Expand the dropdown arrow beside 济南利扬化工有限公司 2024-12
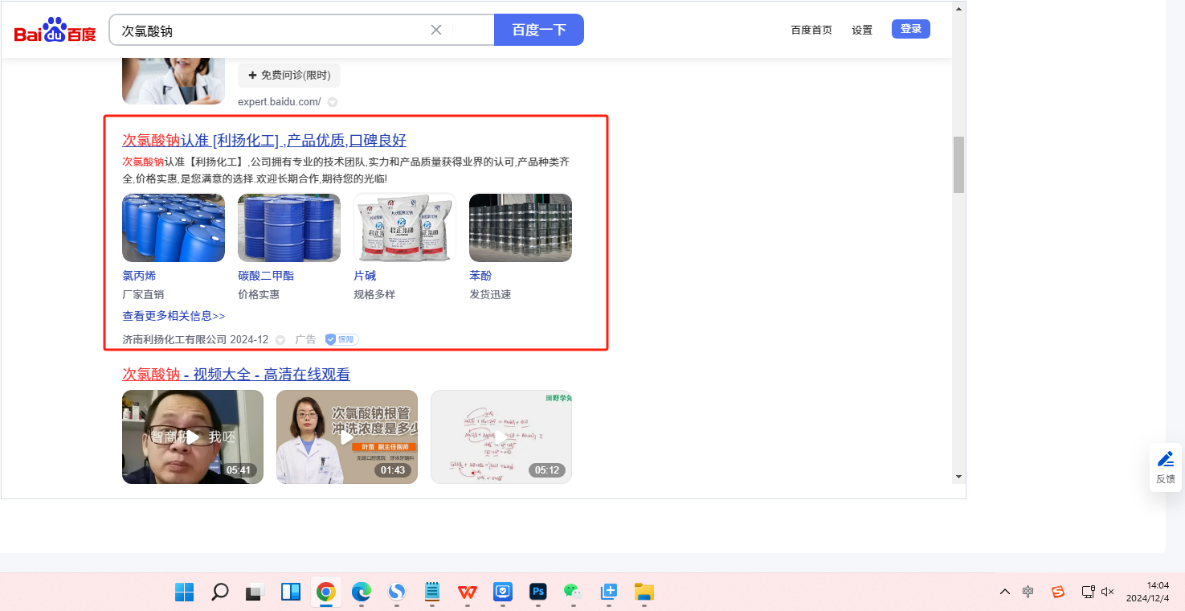This screenshot has width=1185, height=611. [280, 340]
